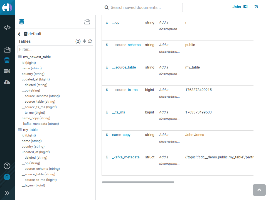Viewport: 266px width, 200px height.
Task: Click the horizontal scrollbar under the table
Action: (138, 182)
